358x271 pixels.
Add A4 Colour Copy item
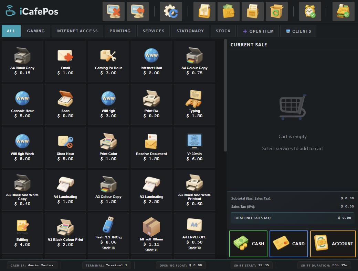tap(194, 61)
